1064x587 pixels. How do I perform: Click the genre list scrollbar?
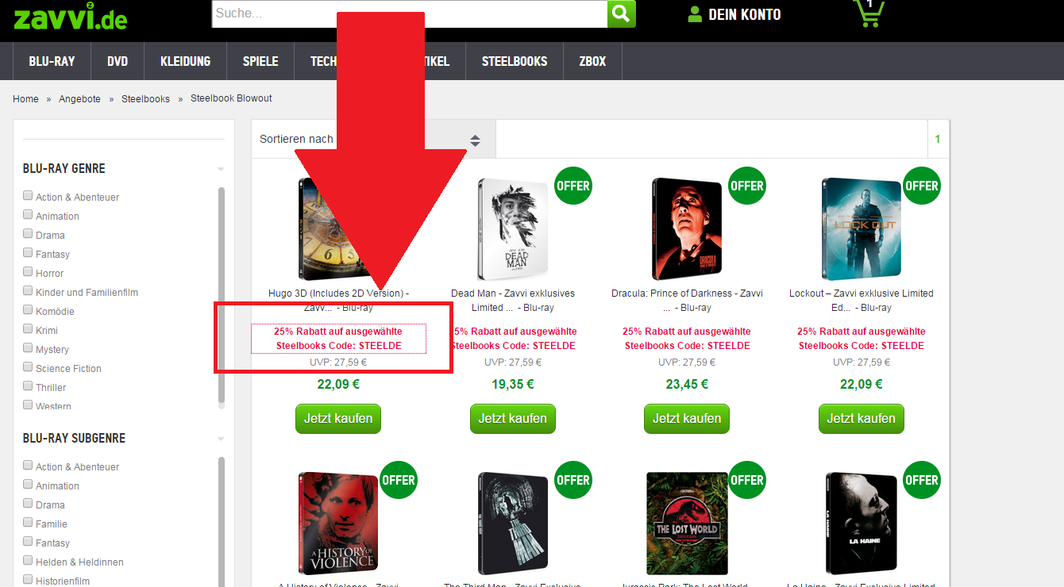tap(222, 297)
